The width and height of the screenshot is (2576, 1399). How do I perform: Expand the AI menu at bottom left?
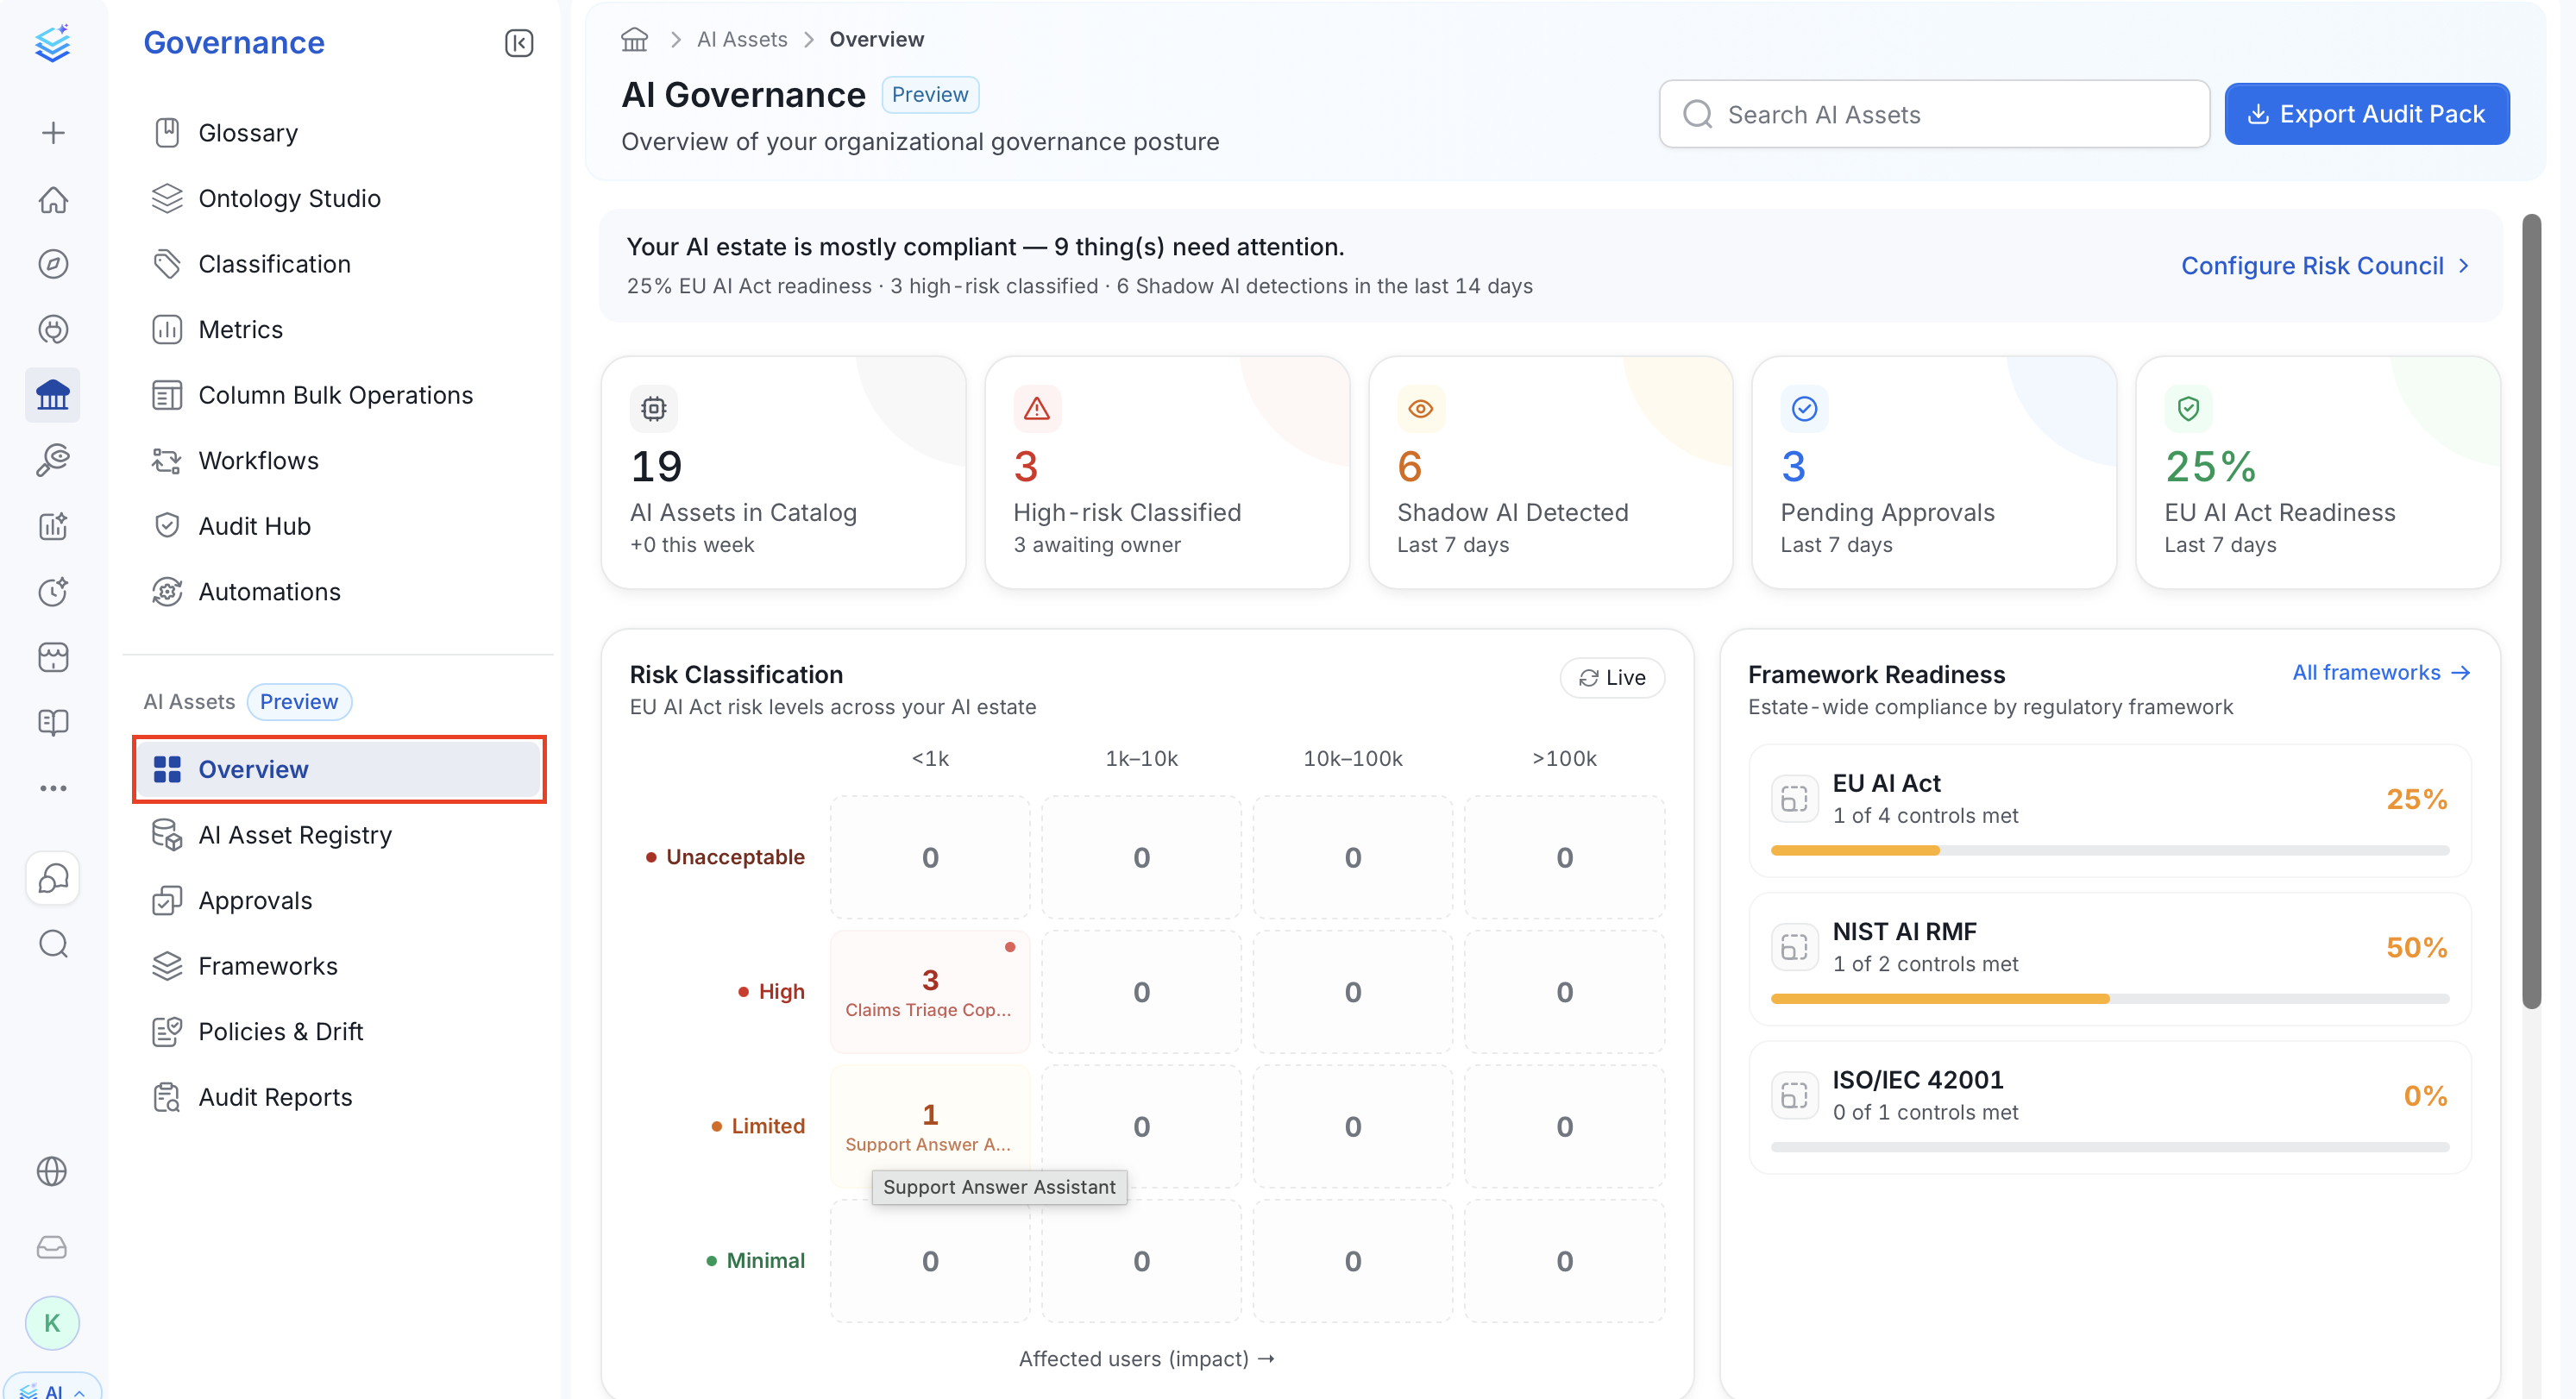(x=52, y=1388)
